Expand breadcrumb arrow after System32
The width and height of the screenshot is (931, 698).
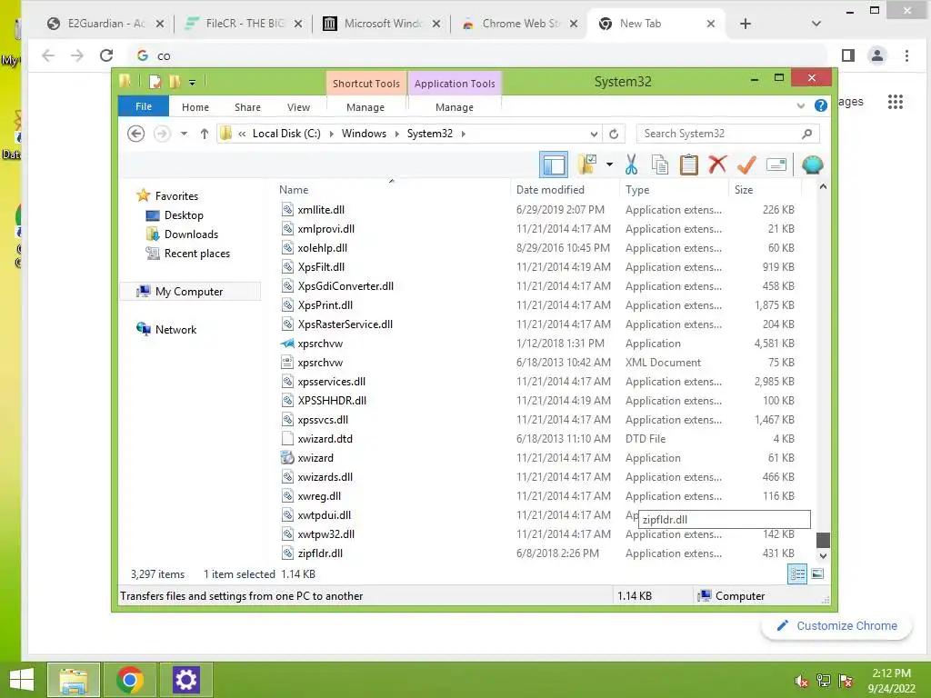[x=463, y=134]
